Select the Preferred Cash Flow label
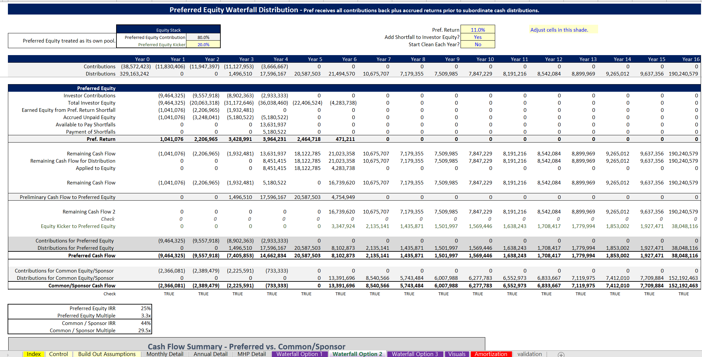This screenshot has height=357, width=702. pos(92,255)
